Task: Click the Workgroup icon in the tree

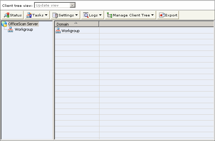Action: 10,30
